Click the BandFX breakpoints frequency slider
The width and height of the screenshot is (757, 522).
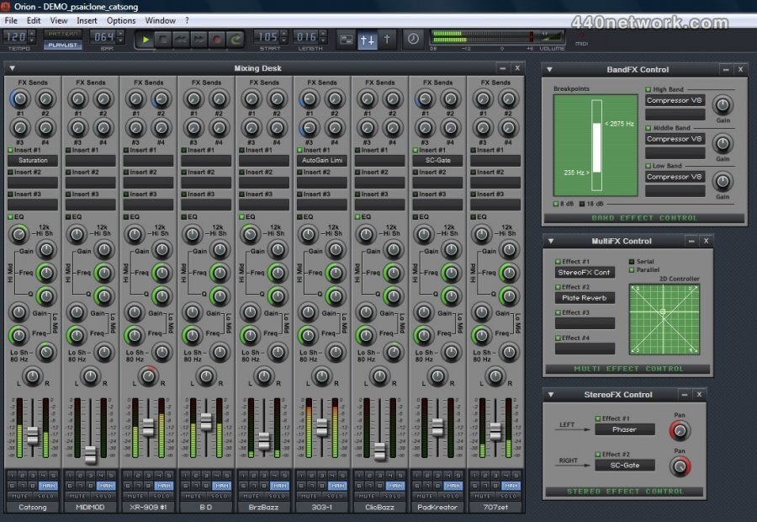click(x=596, y=145)
